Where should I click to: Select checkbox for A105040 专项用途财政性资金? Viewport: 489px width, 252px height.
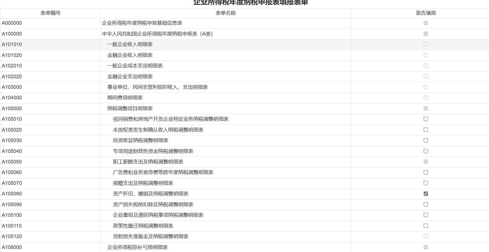click(x=426, y=151)
